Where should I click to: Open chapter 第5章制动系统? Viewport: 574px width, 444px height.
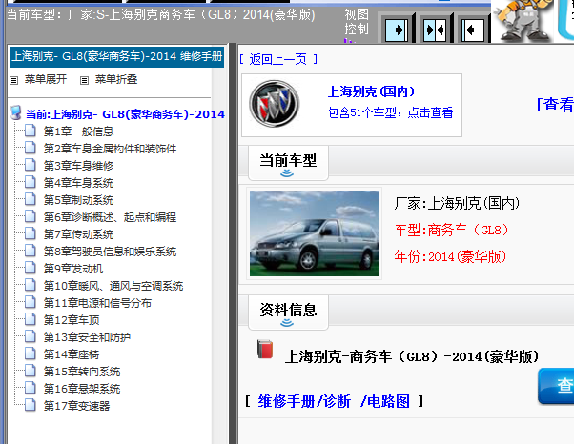click(x=78, y=200)
